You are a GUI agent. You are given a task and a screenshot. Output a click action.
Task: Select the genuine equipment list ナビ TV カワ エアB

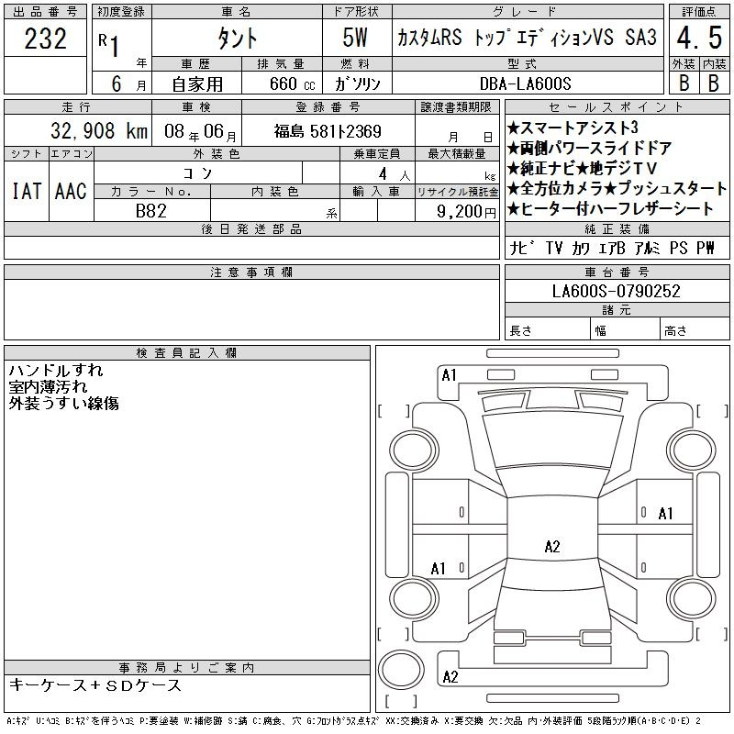click(567, 248)
